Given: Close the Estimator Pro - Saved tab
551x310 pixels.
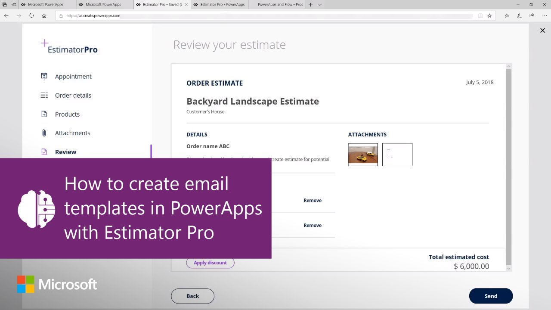Looking at the screenshot, I should (x=186, y=4).
